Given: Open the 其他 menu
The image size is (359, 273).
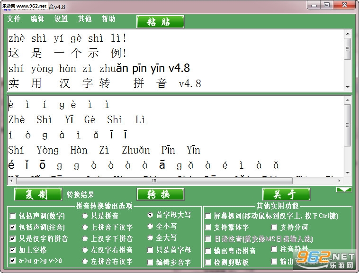Looking at the screenshot, I should 85,19.
